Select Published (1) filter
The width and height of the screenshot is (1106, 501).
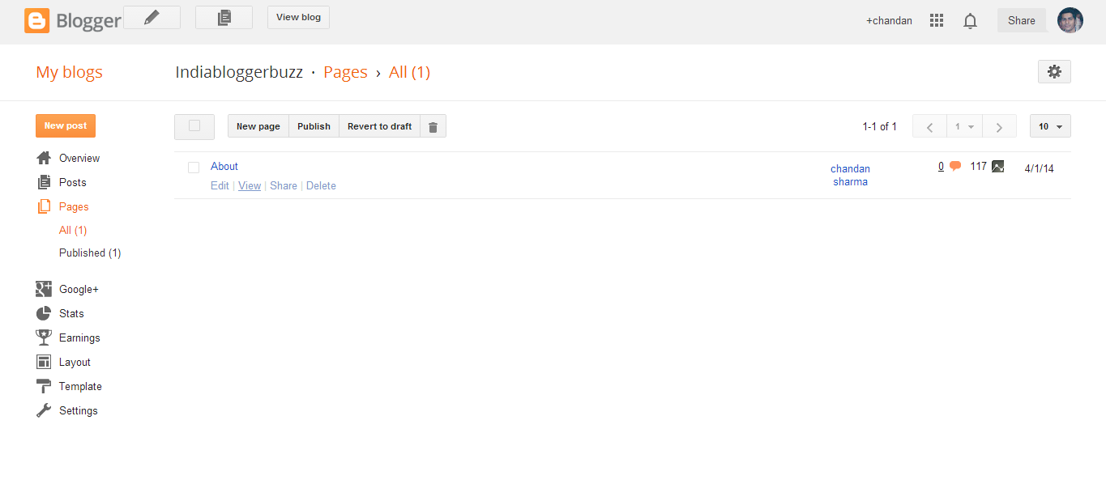[90, 253]
